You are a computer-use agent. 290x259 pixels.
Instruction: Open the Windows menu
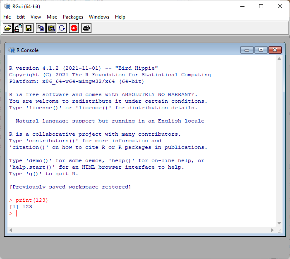pyautogui.click(x=99, y=17)
